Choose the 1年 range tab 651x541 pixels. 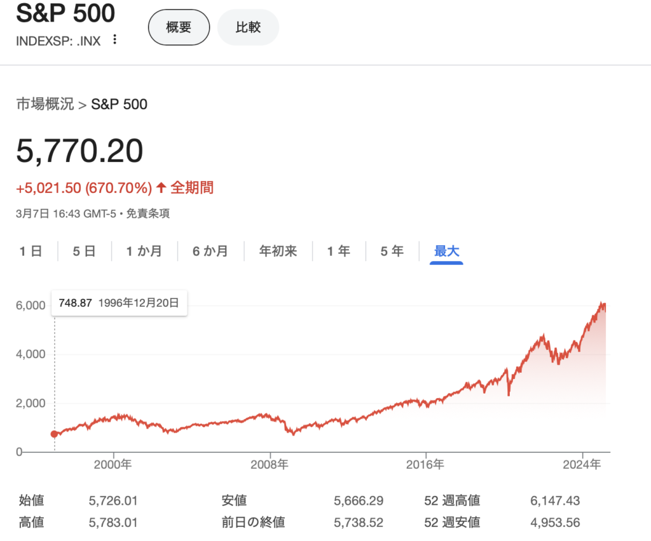338,251
